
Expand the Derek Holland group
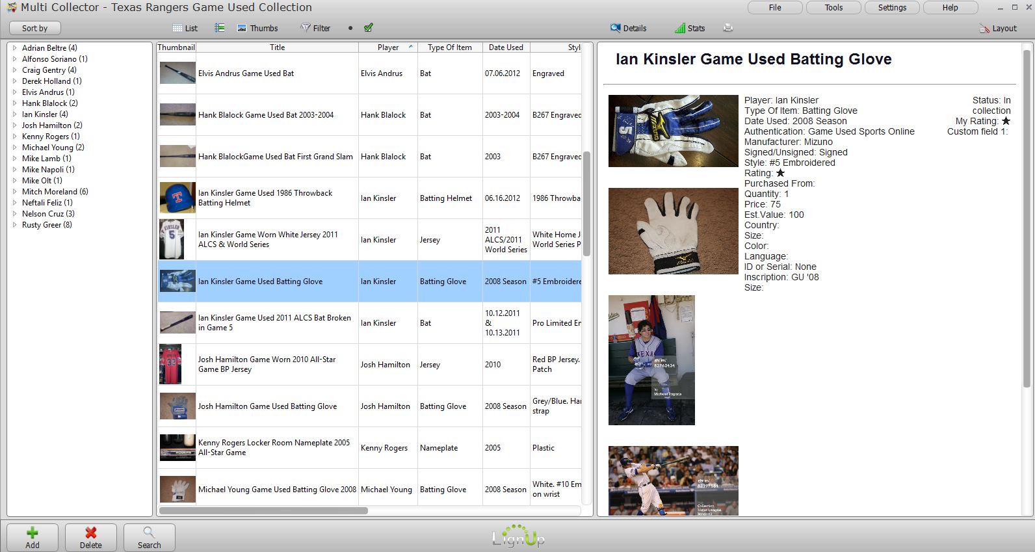[x=15, y=81]
